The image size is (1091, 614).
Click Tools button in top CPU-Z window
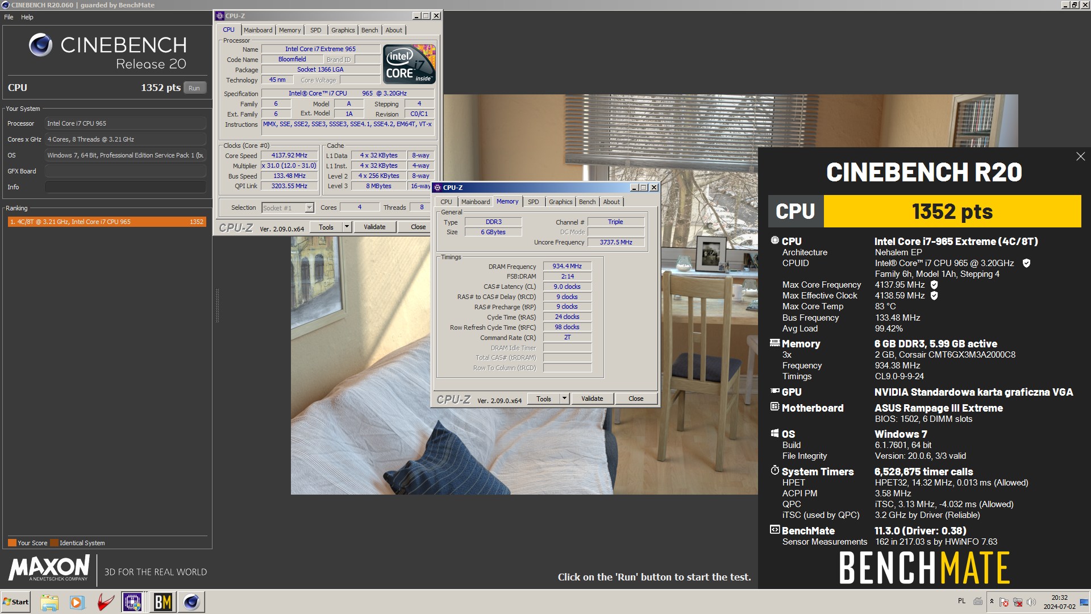326,227
